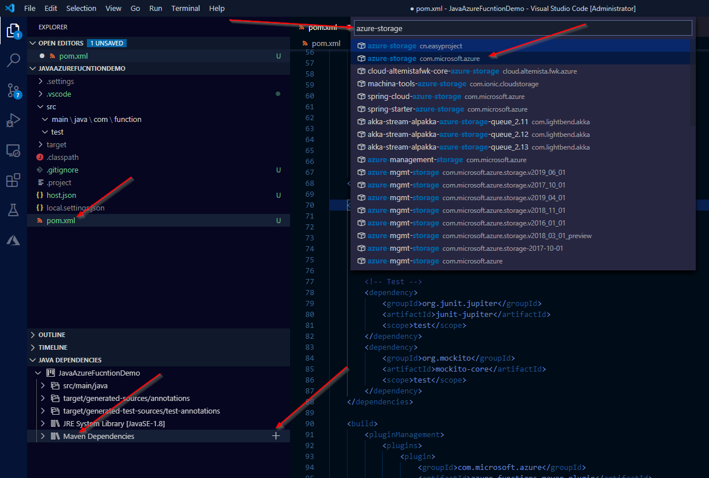Open the Explorer view in activity bar
This screenshot has width=709, height=478.
click(13, 30)
